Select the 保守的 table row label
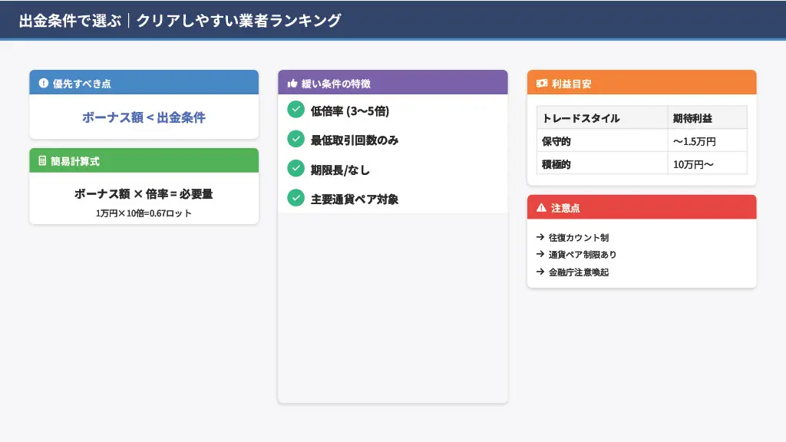786x442 pixels. tap(556, 141)
